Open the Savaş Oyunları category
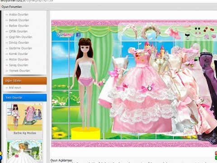Screen dimensions: 217x163 coord(19,65)
